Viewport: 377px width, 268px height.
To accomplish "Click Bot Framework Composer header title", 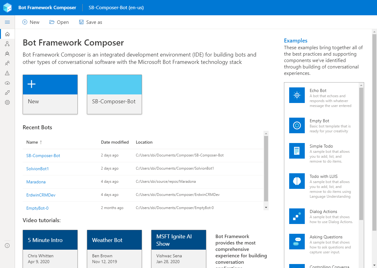I will coord(47,8).
